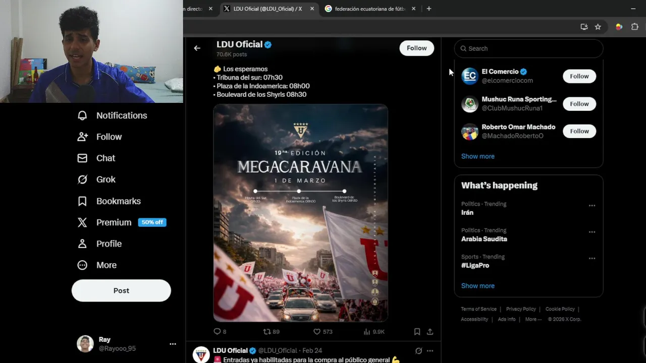Screen dimensions: 646x363
Task: Click the @LDU_Oficial handle on Feb 24 post
Action: click(x=278, y=351)
